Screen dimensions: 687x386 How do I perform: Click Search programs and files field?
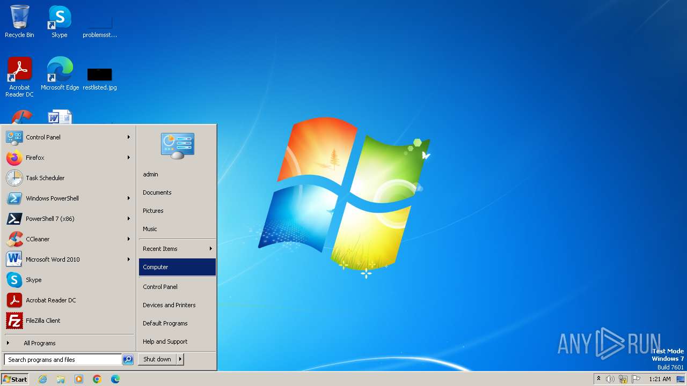coord(63,360)
